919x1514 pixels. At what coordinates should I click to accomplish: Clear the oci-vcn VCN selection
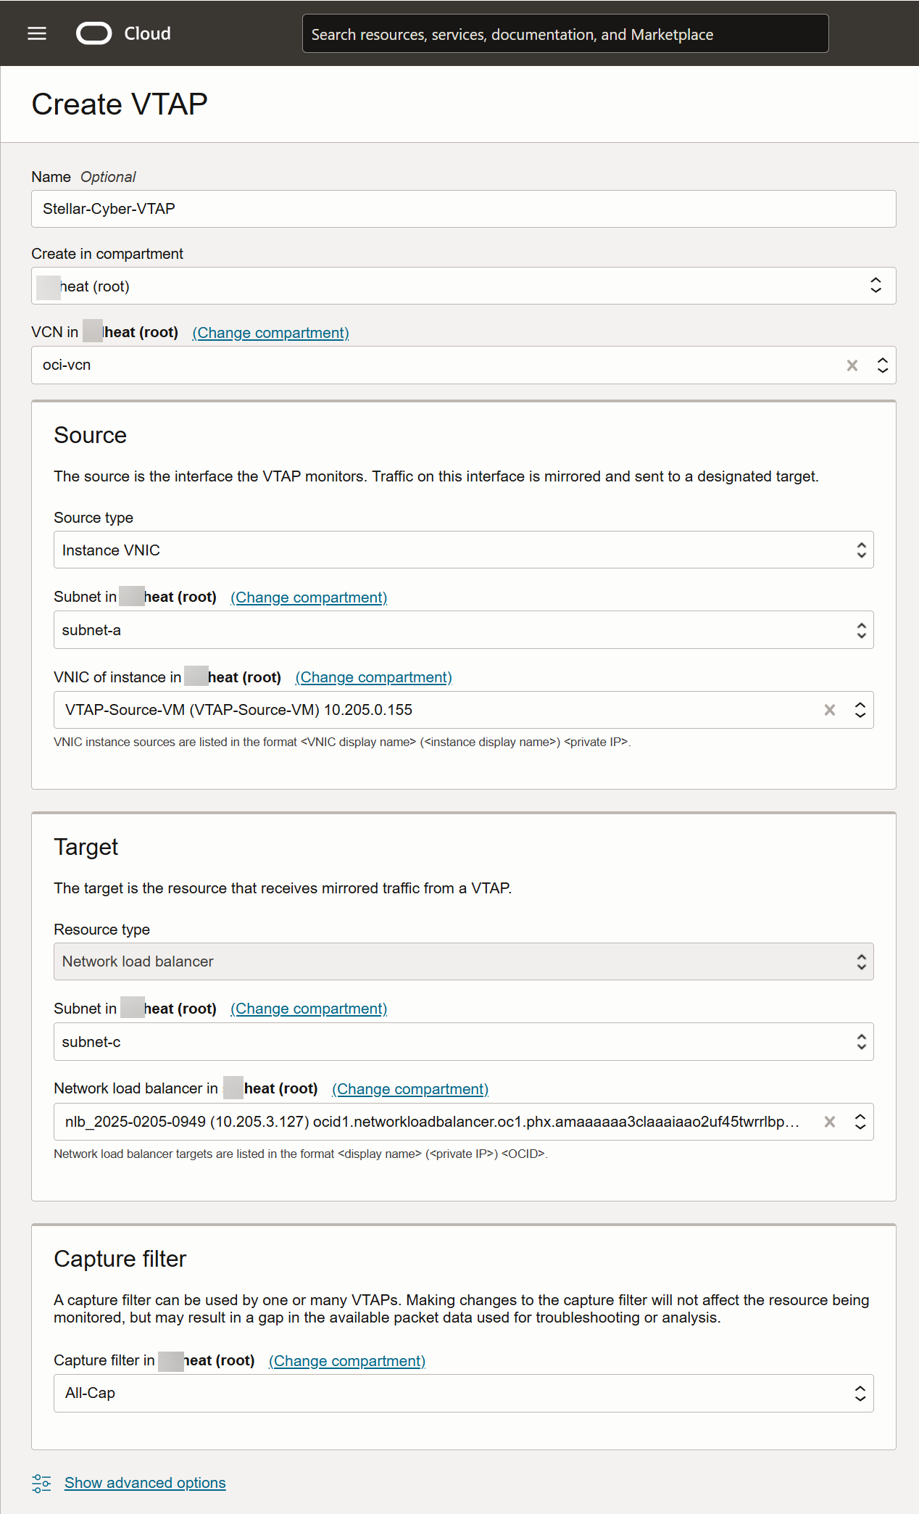point(852,365)
